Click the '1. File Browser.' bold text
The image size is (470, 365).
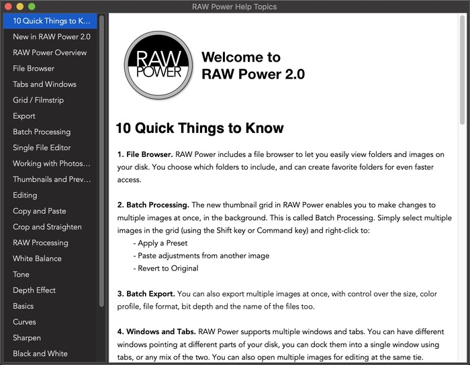click(x=145, y=154)
